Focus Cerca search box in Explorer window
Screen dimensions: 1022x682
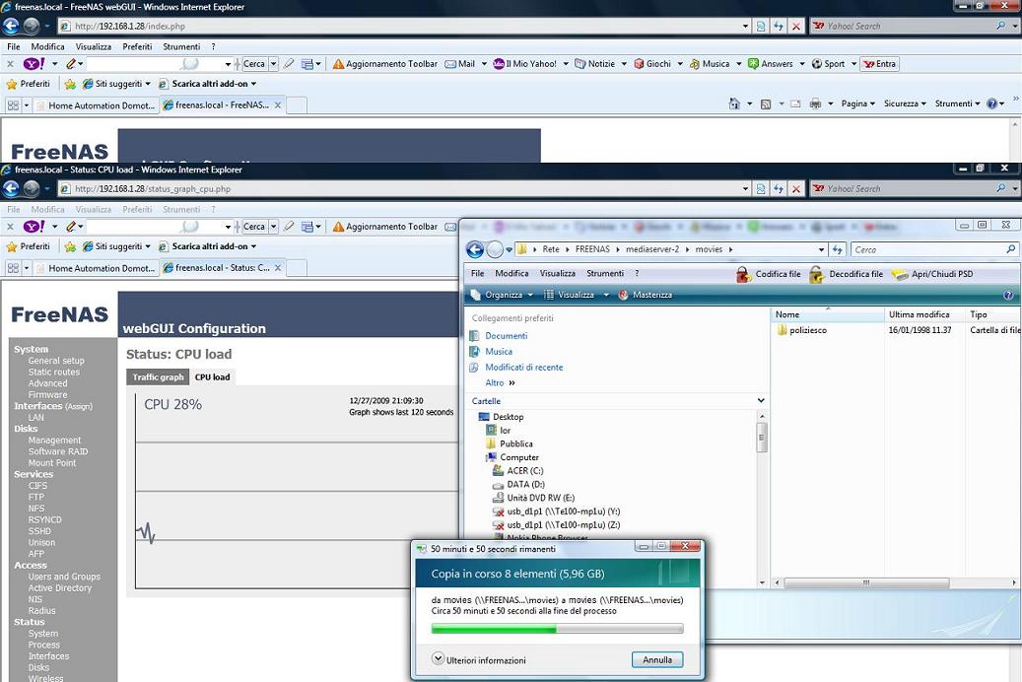point(934,249)
